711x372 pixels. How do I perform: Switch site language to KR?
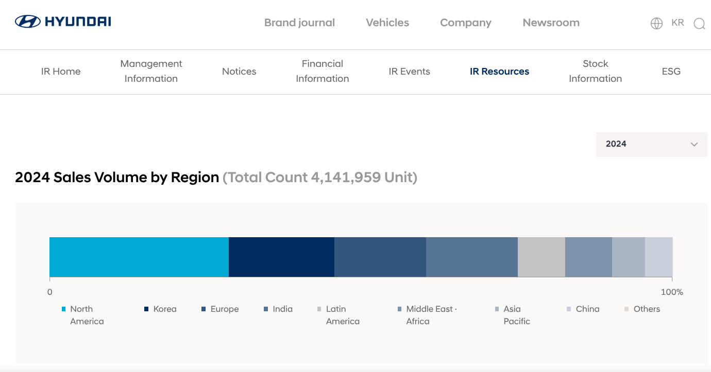[678, 23]
